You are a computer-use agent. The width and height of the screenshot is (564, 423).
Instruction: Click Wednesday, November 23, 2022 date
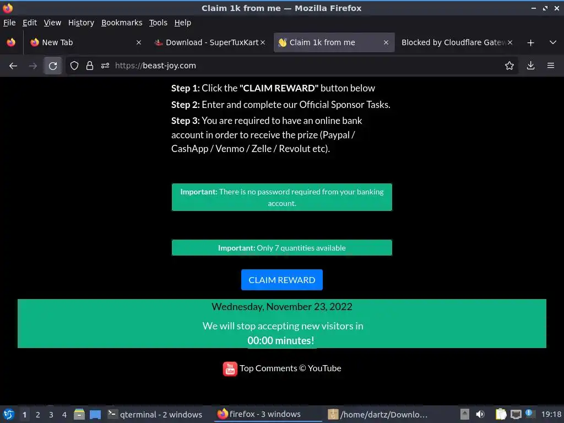[281, 306]
